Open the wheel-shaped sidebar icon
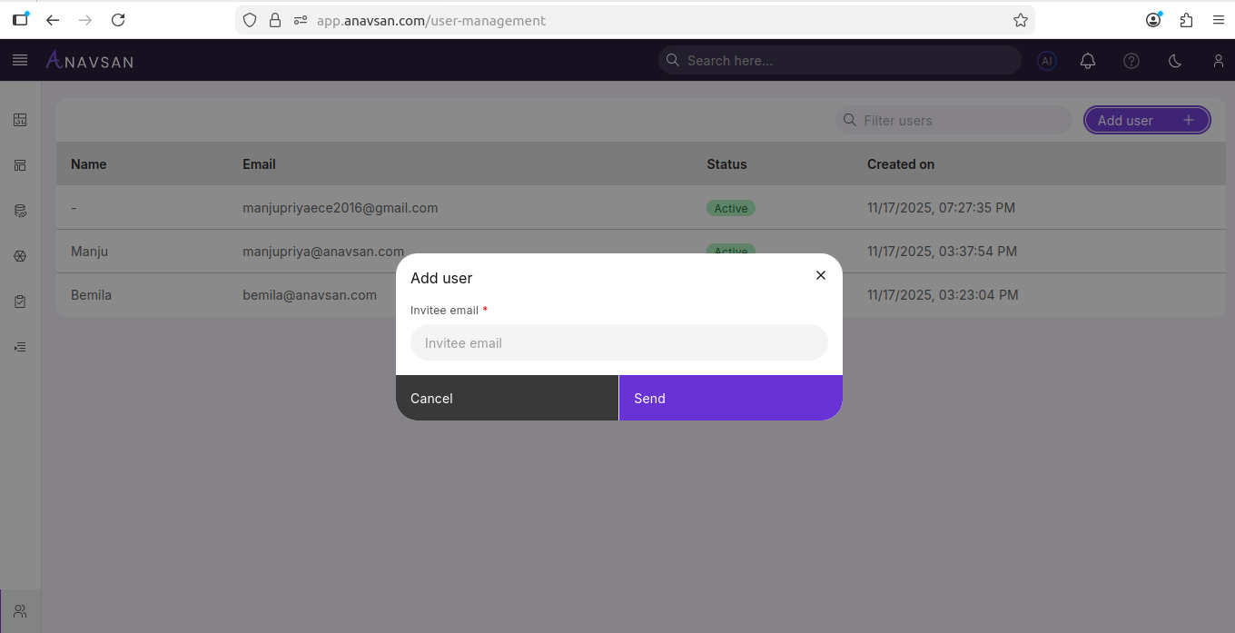 (x=19, y=256)
